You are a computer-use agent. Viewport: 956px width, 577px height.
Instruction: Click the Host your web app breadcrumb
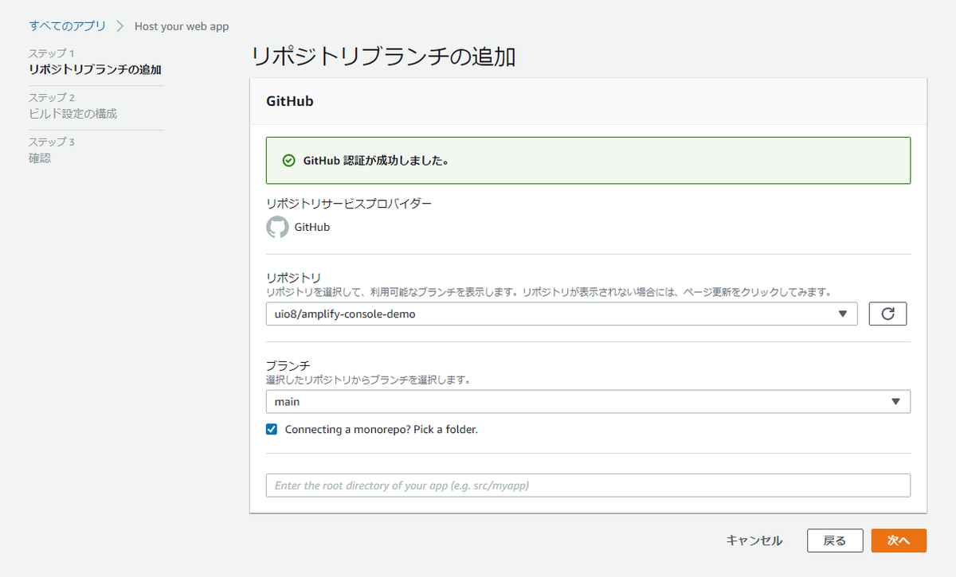182,26
